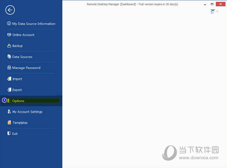Click the Templates icon

(9, 122)
